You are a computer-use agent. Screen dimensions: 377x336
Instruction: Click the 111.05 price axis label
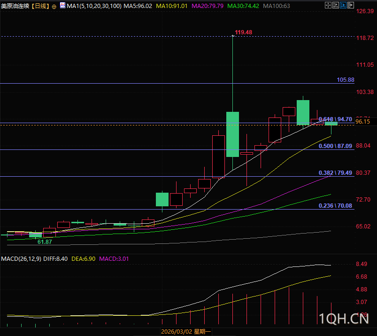click(x=365, y=64)
